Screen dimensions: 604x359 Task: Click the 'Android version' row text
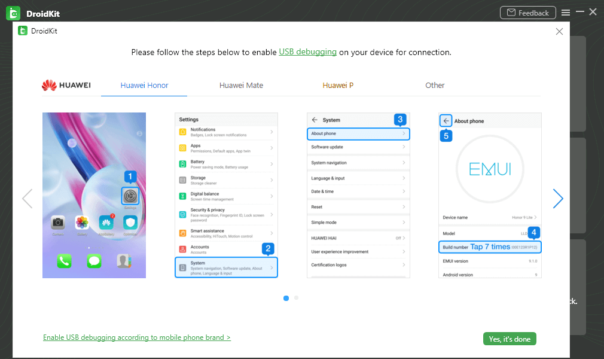[x=457, y=275]
